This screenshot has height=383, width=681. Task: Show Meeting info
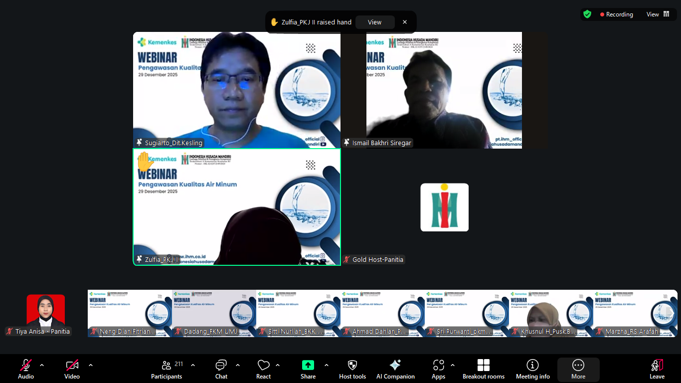pos(533,370)
